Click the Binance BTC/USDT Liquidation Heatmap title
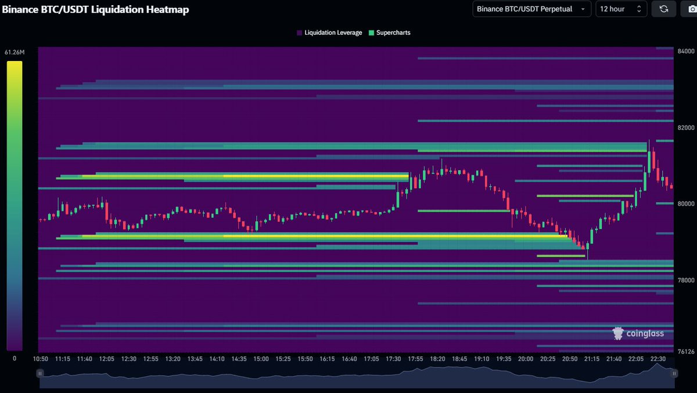Viewport: 697px width, 393px height. click(x=96, y=9)
